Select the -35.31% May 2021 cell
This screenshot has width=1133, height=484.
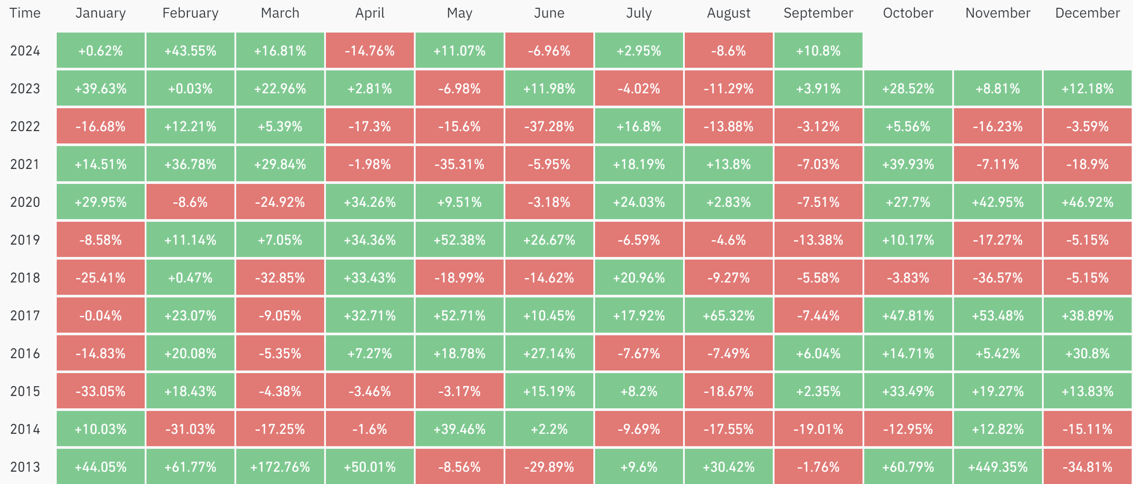click(x=459, y=164)
